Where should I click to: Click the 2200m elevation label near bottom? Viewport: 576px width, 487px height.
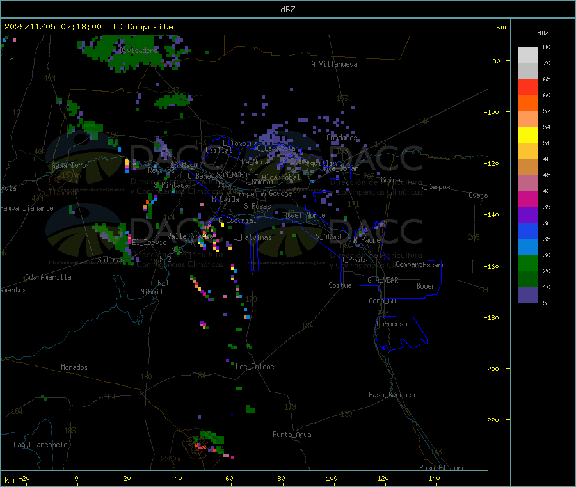[x=170, y=459]
